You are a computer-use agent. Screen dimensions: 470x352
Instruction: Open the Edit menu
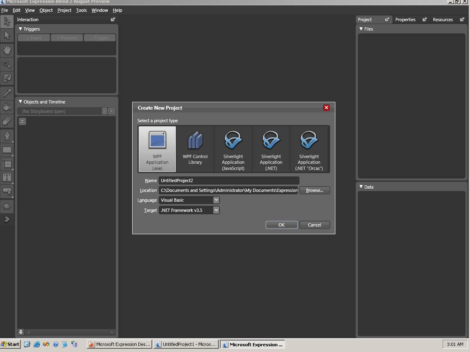point(16,10)
